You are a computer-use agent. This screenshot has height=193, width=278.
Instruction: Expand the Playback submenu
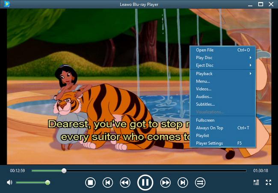tap(223, 74)
